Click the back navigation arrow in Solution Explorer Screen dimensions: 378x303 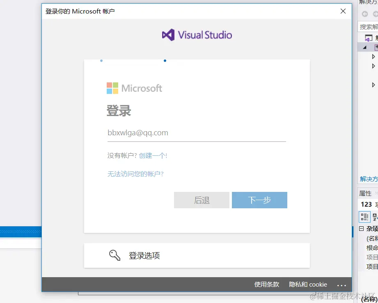coord(365,14)
